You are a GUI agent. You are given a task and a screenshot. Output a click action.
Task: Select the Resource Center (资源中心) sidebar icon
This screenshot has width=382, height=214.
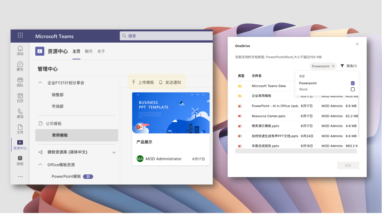pyautogui.click(x=20, y=145)
